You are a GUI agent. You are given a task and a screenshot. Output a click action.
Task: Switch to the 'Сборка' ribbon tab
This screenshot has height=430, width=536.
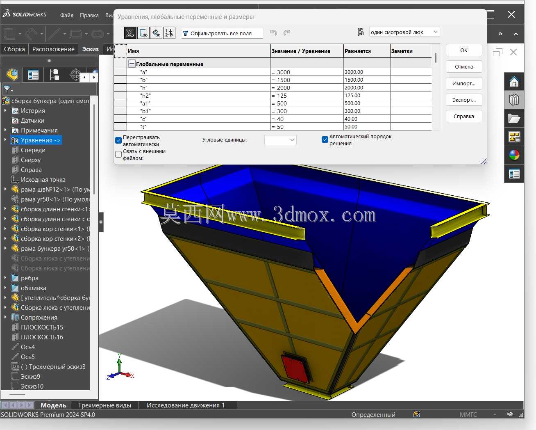pyautogui.click(x=14, y=49)
